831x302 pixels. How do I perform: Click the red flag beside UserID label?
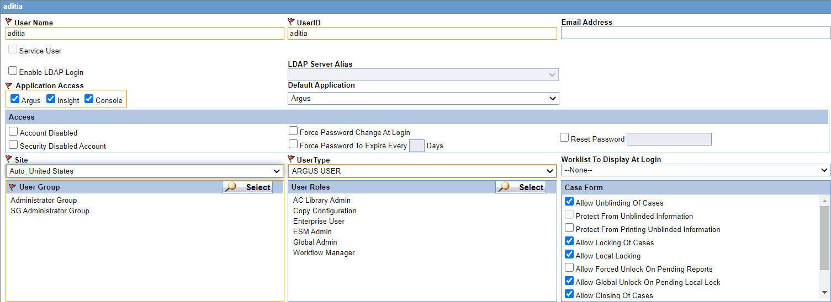(x=291, y=23)
